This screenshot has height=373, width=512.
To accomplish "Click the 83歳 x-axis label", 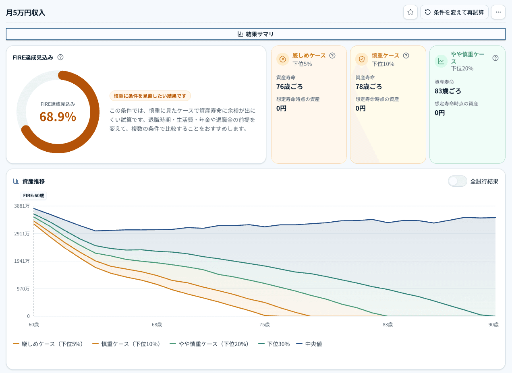I will pyautogui.click(x=388, y=324).
